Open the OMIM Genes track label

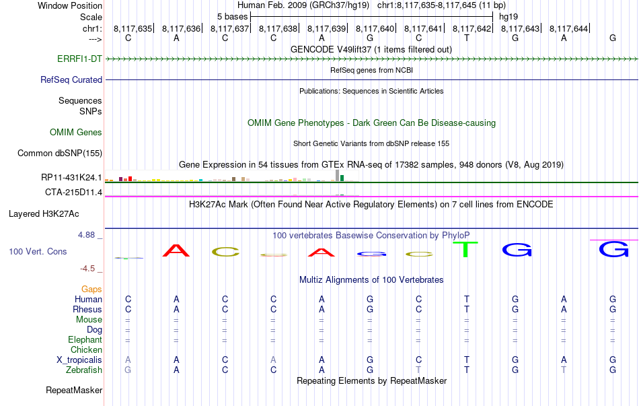point(76,132)
